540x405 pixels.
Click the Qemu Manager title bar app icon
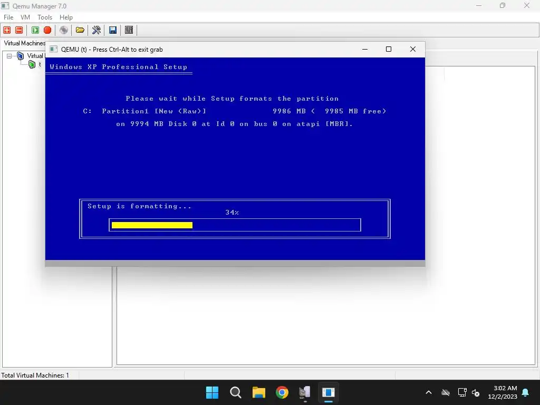point(5,6)
